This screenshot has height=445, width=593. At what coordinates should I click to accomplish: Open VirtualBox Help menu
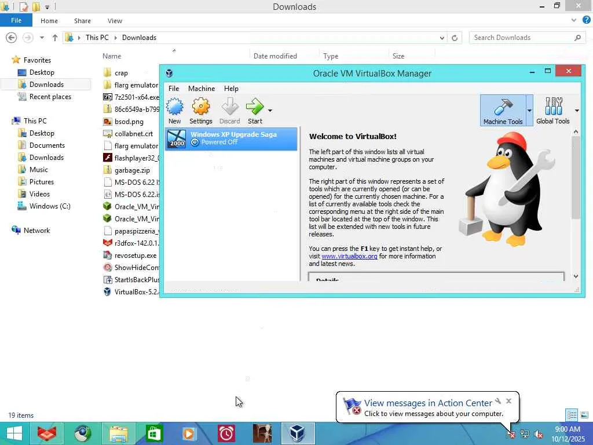pos(231,89)
